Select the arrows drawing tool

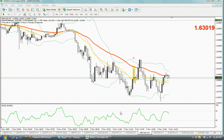(x=44, y=14)
